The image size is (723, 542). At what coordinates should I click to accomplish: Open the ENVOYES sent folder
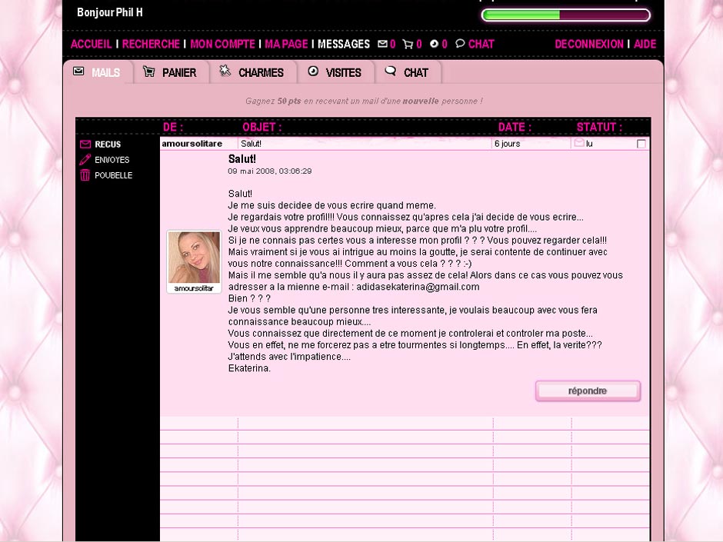112,159
